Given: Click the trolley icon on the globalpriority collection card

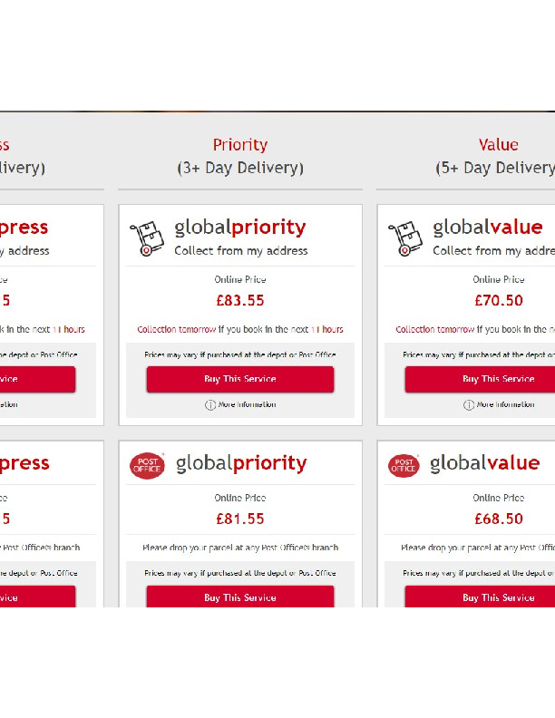Looking at the screenshot, I should pyautogui.click(x=142, y=238).
